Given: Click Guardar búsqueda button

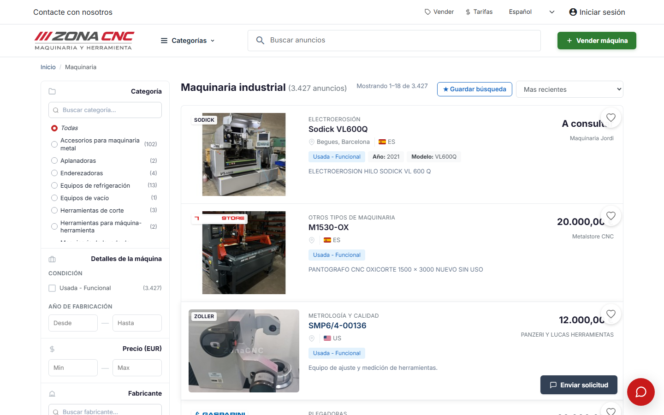Looking at the screenshot, I should pyautogui.click(x=474, y=89).
